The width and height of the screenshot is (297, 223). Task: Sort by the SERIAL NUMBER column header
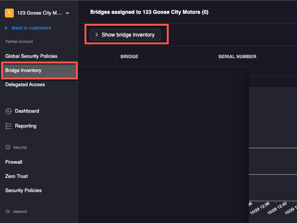pos(237,57)
